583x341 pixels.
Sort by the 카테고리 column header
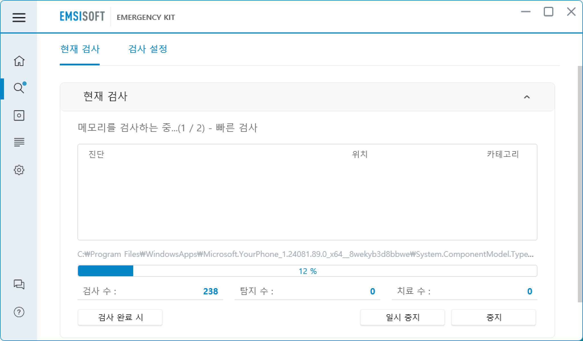pyautogui.click(x=503, y=154)
